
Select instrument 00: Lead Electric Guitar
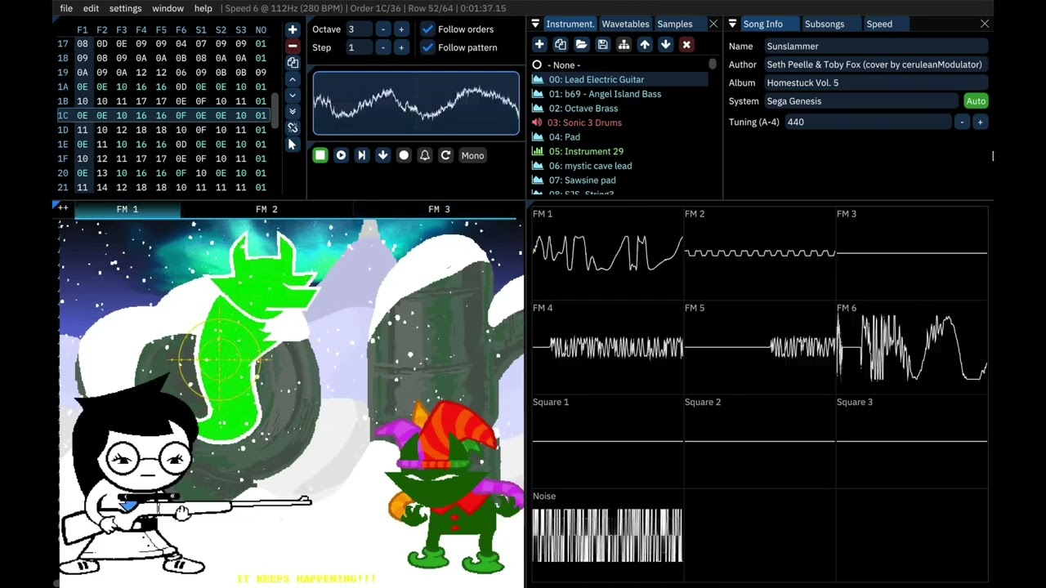(619, 79)
